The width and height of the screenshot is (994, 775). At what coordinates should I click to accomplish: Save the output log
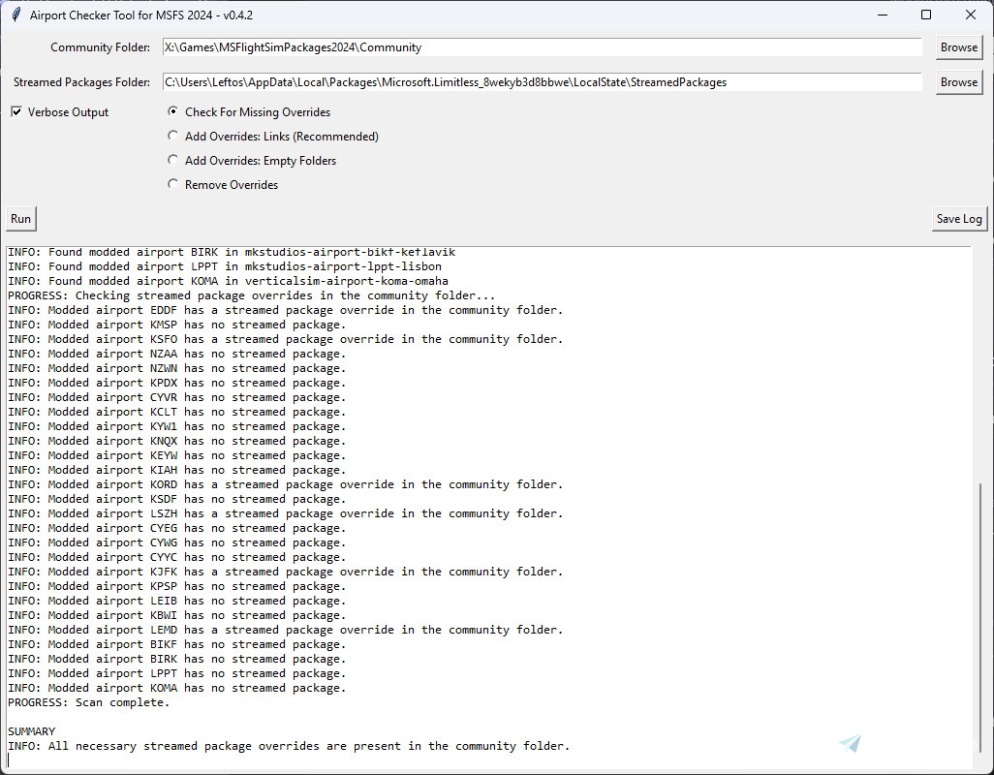[958, 218]
